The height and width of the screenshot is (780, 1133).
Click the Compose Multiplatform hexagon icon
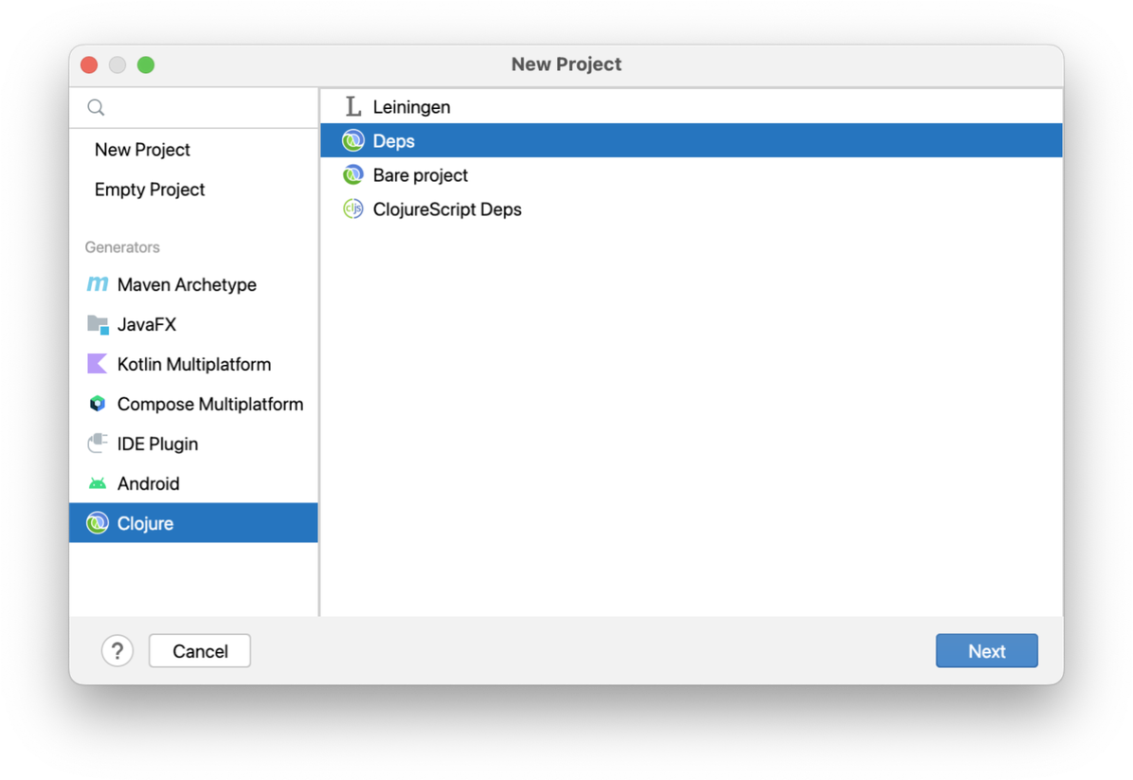[x=98, y=404]
